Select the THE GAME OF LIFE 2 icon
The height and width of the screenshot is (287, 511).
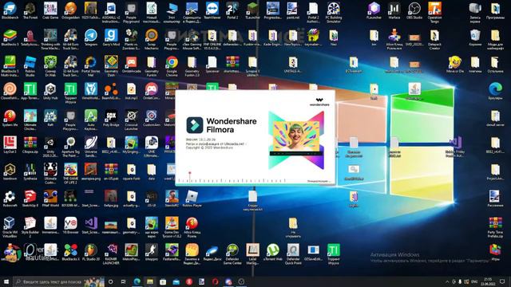click(x=70, y=174)
